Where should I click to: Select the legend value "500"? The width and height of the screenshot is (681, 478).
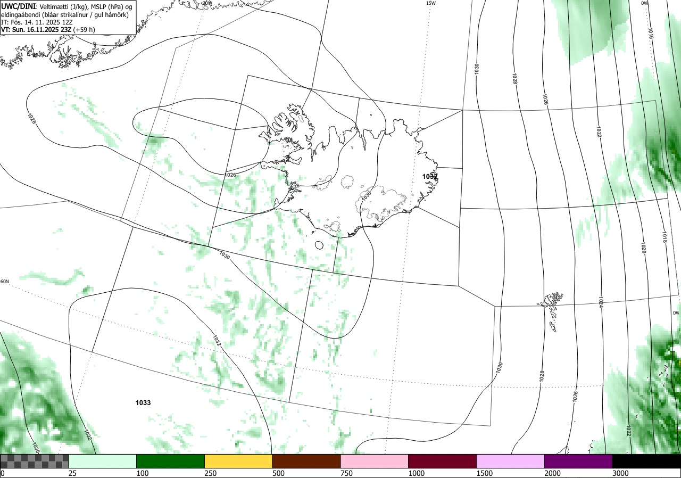279,473
